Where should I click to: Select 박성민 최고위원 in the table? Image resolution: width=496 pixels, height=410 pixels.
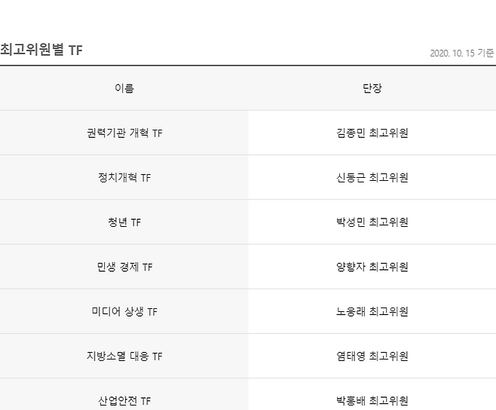click(372, 222)
